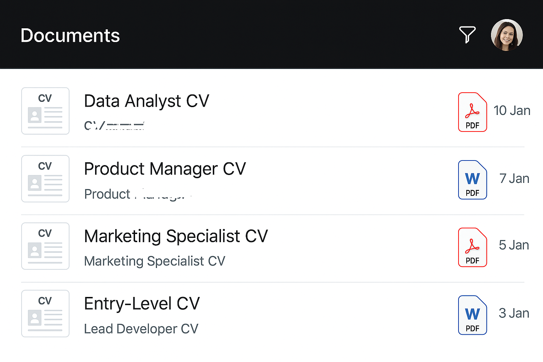This screenshot has width=543, height=362.
Task: Click the grey Marketing Specialist CV subtitle
Action: (x=154, y=261)
